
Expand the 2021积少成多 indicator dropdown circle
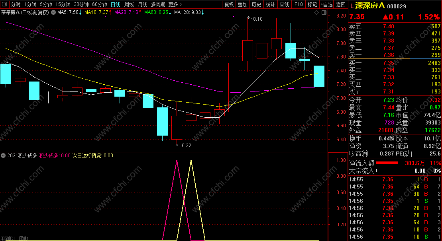point(4,155)
